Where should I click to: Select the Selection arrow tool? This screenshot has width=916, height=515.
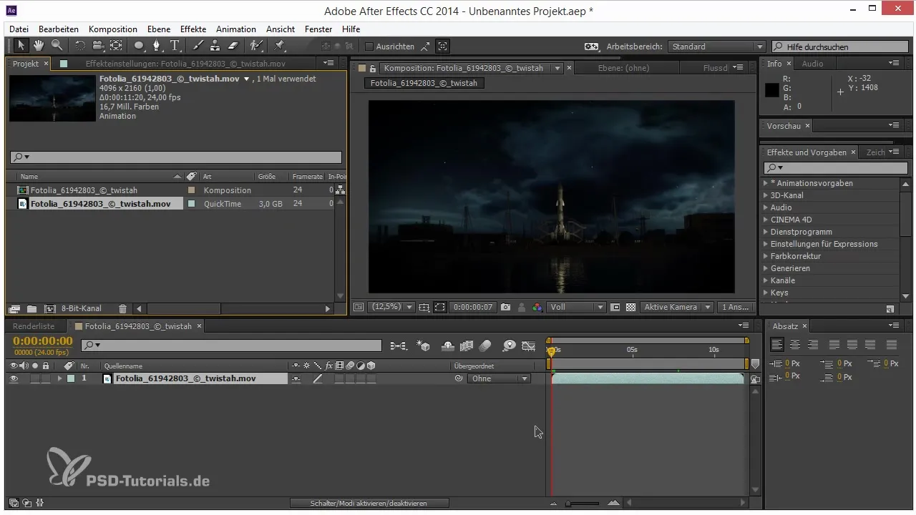21,46
